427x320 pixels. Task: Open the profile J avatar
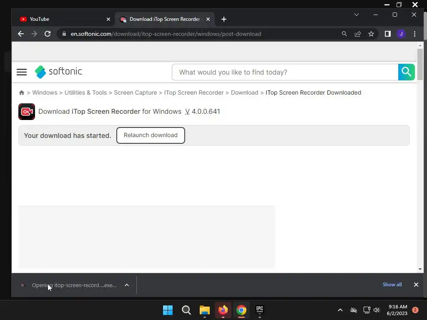(401, 34)
